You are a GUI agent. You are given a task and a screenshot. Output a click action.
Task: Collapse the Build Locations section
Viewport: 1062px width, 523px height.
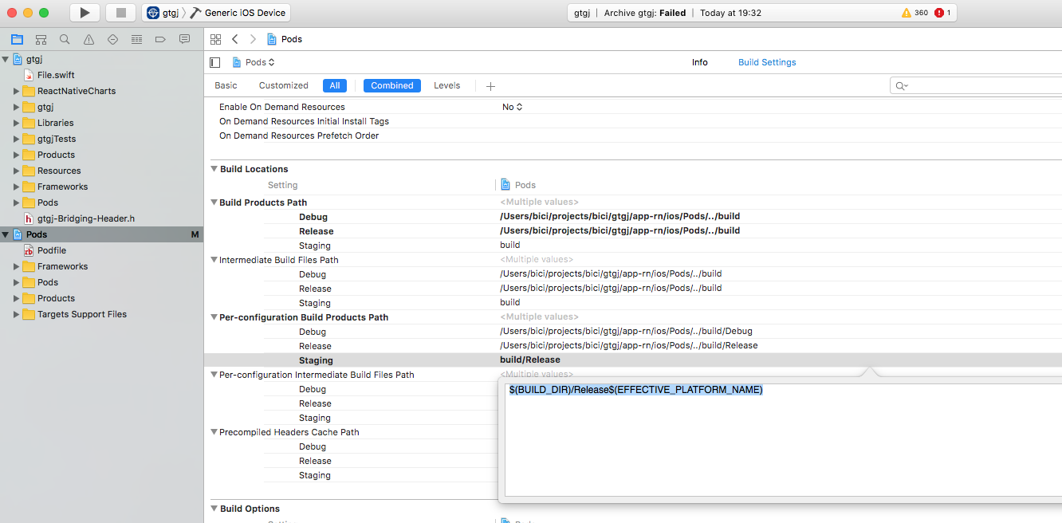click(x=214, y=169)
